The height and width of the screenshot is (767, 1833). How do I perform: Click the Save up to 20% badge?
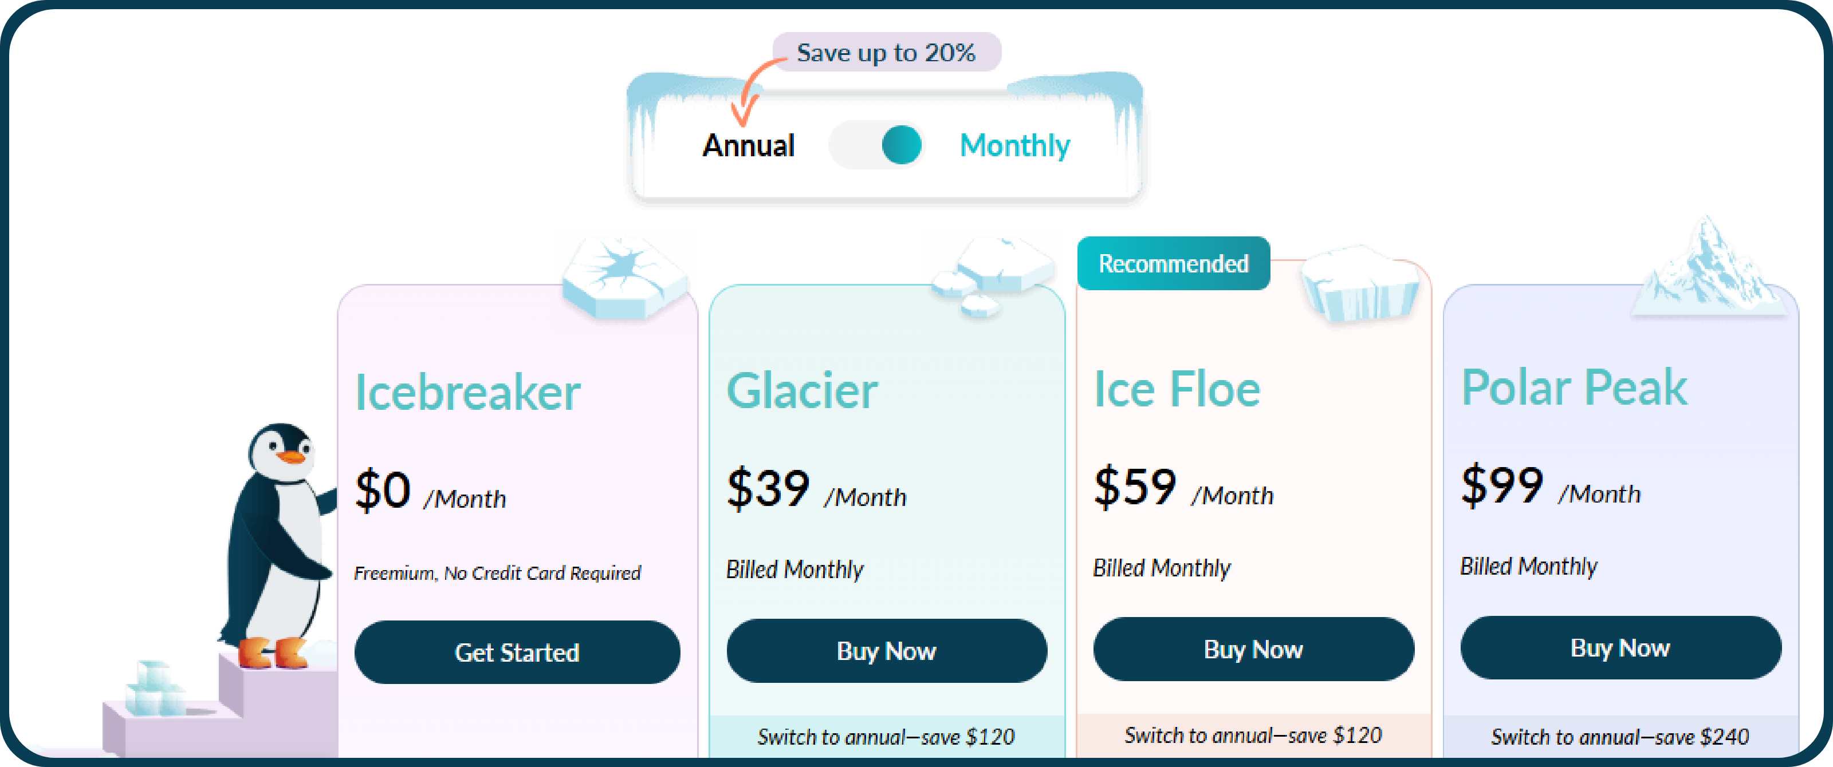pyautogui.click(x=887, y=52)
